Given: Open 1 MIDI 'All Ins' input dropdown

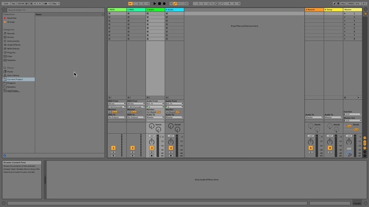Looking at the screenshot, I should pos(117,103).
